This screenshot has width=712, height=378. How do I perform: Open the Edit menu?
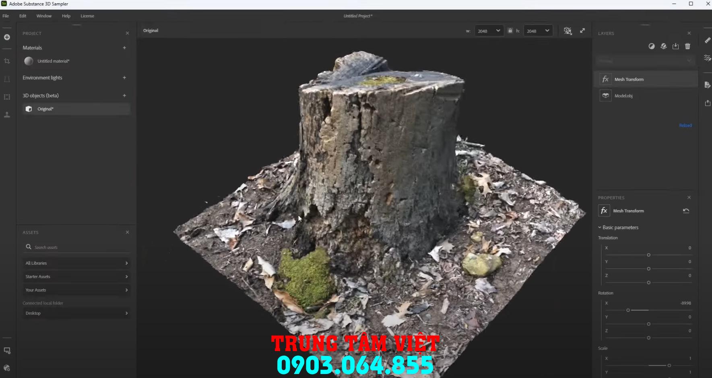23,16
